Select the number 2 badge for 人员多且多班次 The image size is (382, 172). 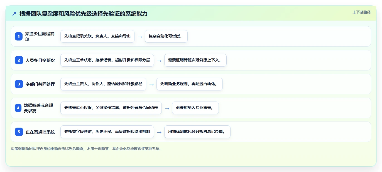point(19,60)
